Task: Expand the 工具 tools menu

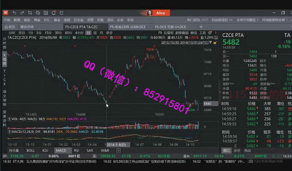Action: pos(202,33)
